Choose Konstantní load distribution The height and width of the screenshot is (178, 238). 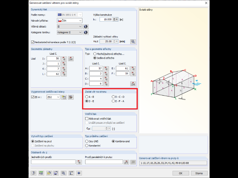(x=87, y=146)
